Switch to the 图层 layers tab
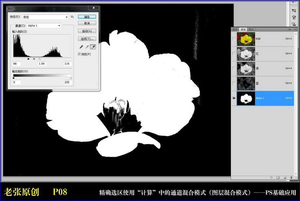 point(235,29)
